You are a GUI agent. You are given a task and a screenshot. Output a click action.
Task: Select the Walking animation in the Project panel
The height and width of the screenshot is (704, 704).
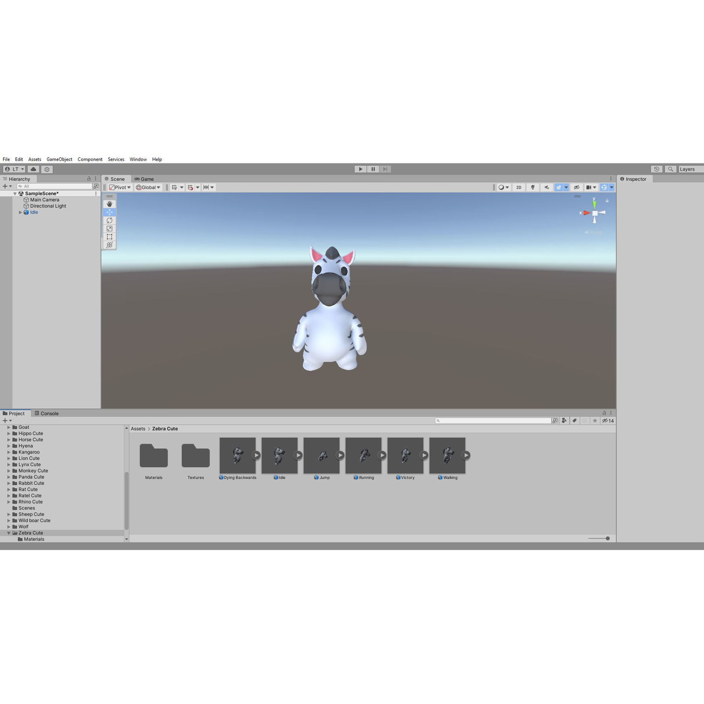coord(447,455)
